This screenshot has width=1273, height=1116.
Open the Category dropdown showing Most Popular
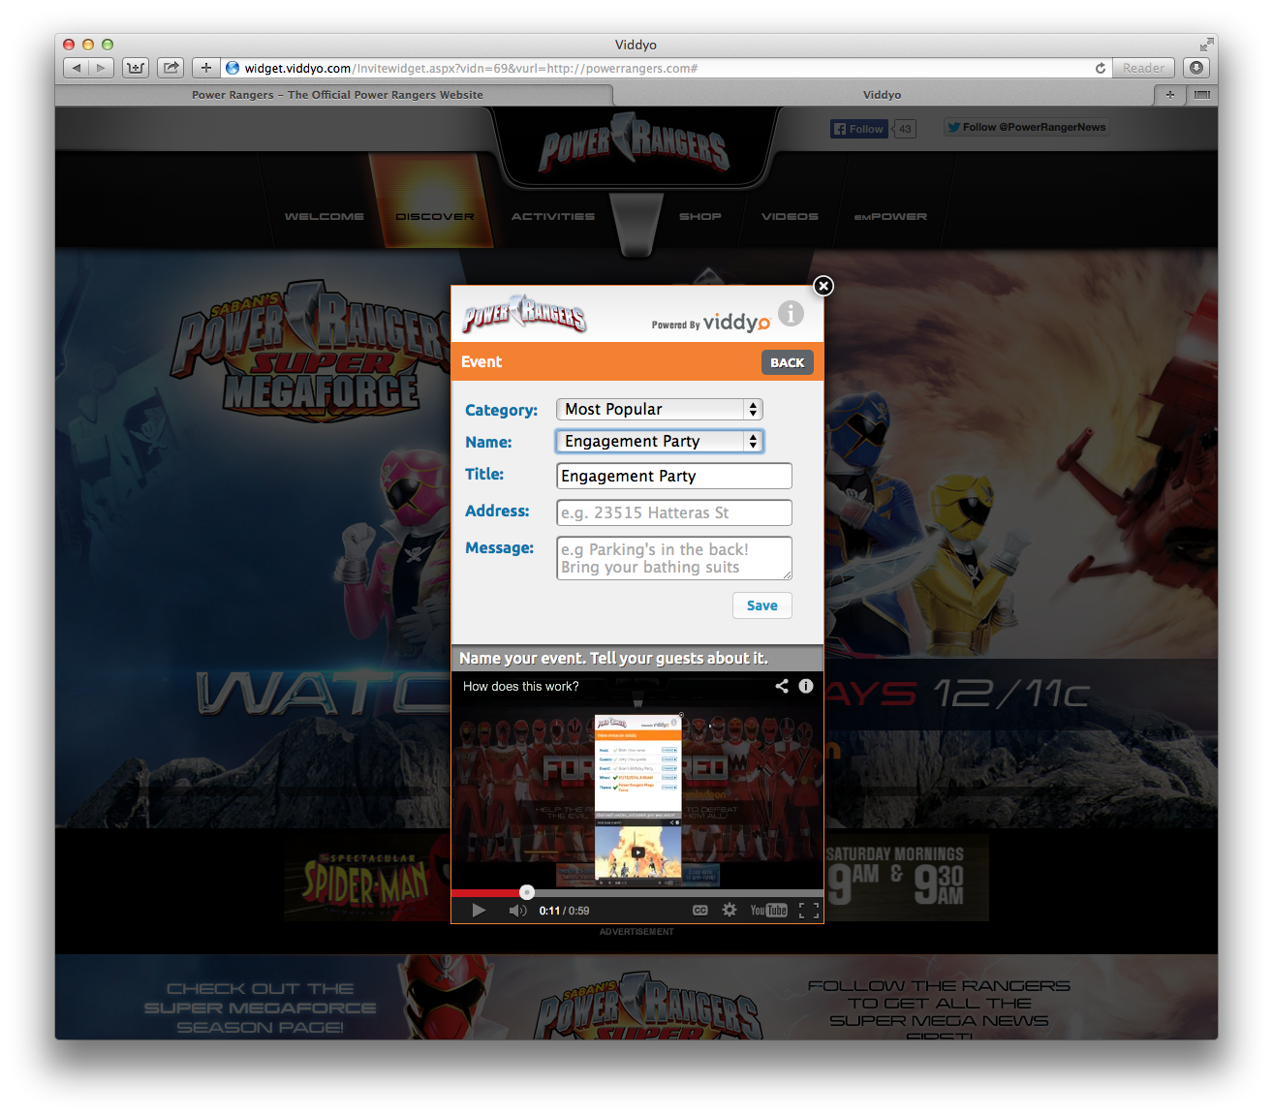coord(660,410)
